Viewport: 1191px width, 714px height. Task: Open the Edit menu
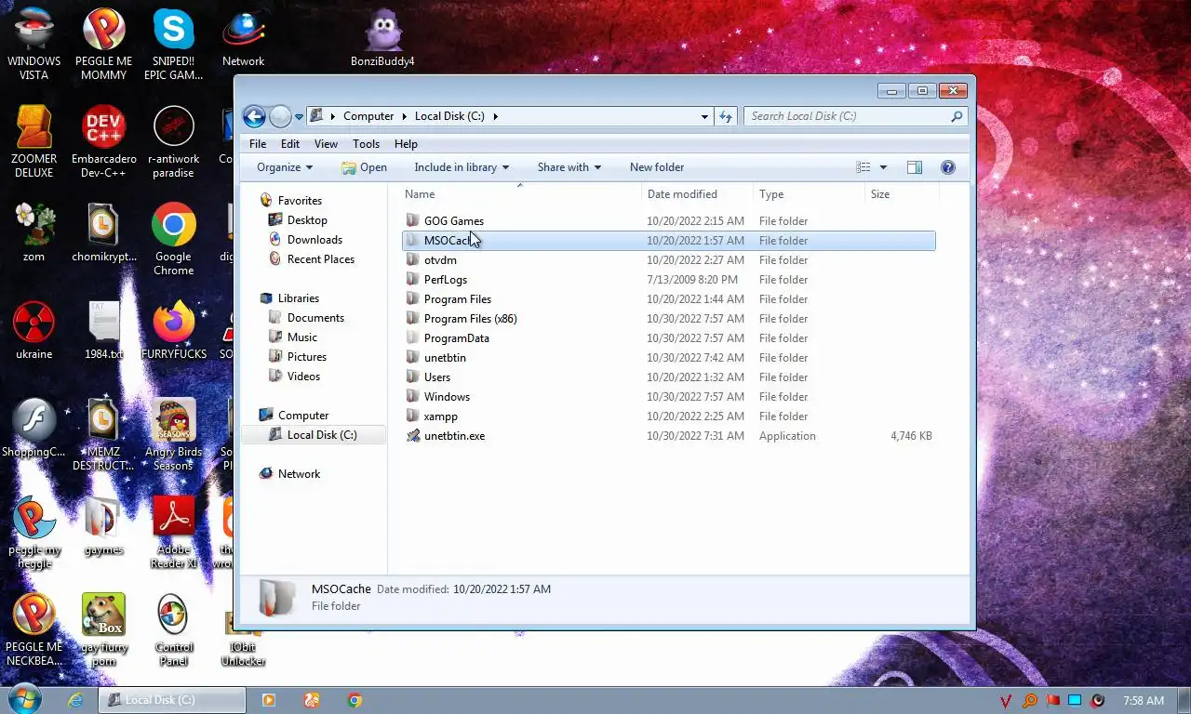coord(290,144)
